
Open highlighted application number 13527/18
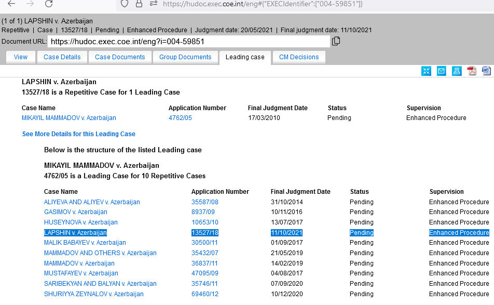(x=205, y=232)
